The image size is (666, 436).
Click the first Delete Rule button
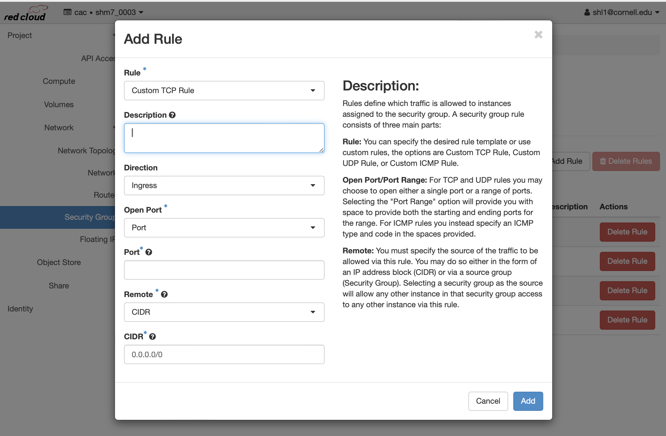[627, 232]
